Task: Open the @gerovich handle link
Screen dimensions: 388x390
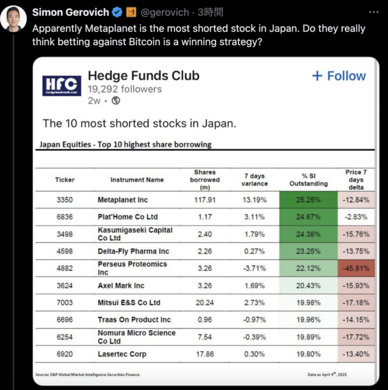Action: [165, 12]
